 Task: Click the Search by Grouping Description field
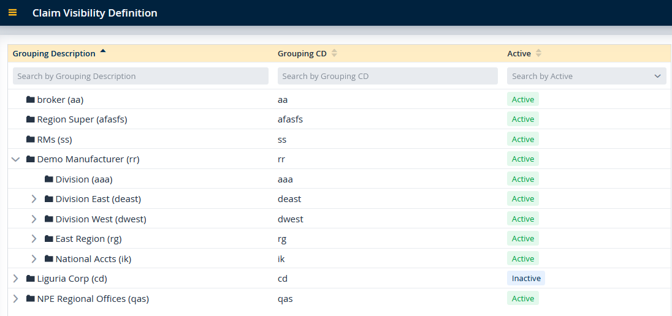[140, 76]
